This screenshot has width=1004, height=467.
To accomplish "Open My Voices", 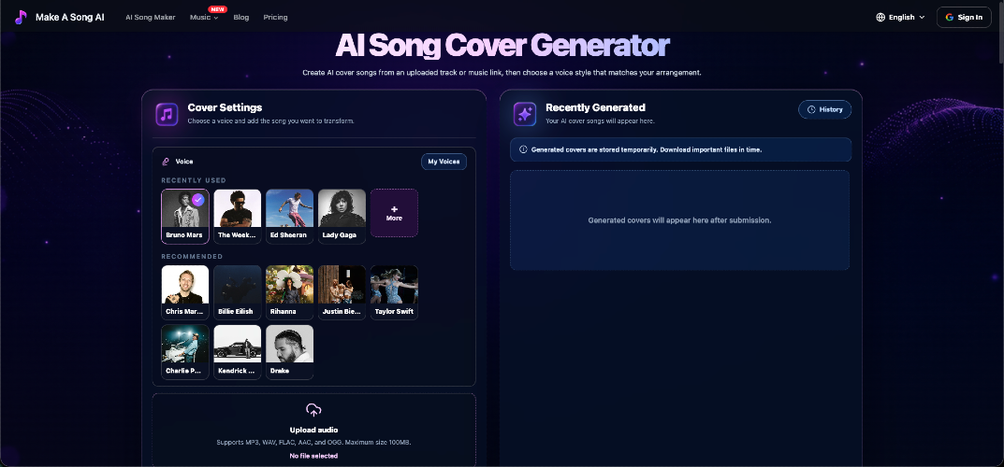I will tap(444, 162).
